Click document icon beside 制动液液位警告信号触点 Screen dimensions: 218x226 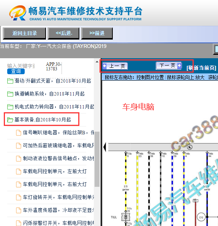pos(18,159)
